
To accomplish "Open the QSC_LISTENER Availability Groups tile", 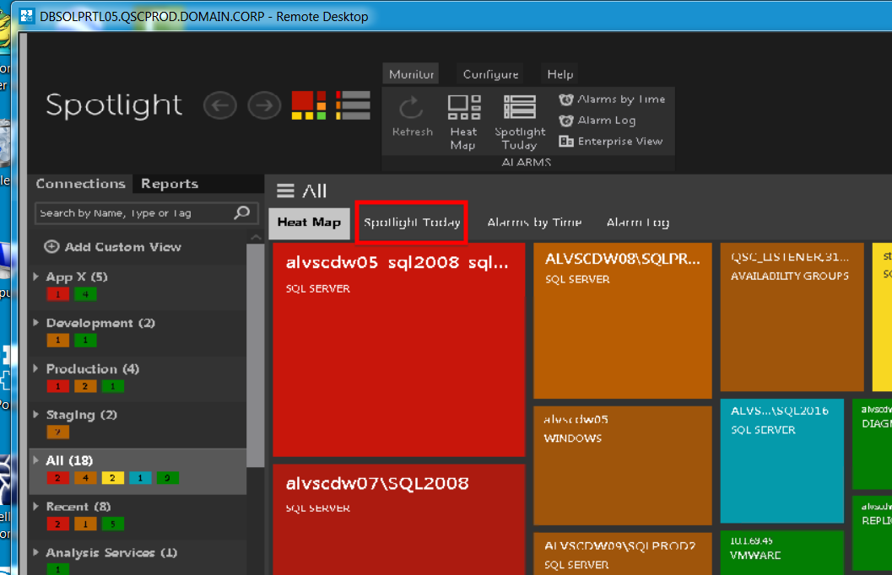I will click(792, 317).
